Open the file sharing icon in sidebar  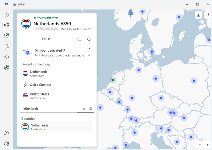pyautogui.click(x=6, y=46)
